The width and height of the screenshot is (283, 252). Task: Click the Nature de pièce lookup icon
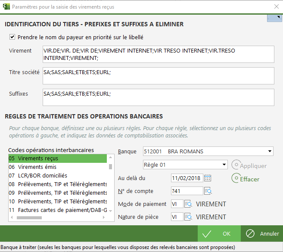(188, 217)
